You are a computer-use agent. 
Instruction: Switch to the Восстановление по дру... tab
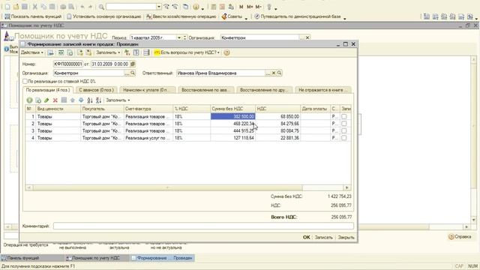click(264, 90)
